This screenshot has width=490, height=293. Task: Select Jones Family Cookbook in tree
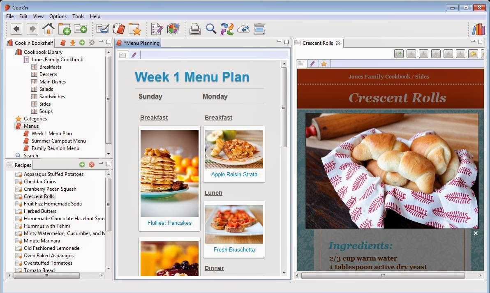click(57, 59)
